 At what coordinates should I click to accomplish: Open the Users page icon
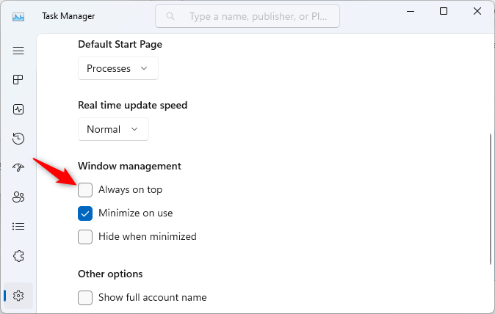pos(18,197)
